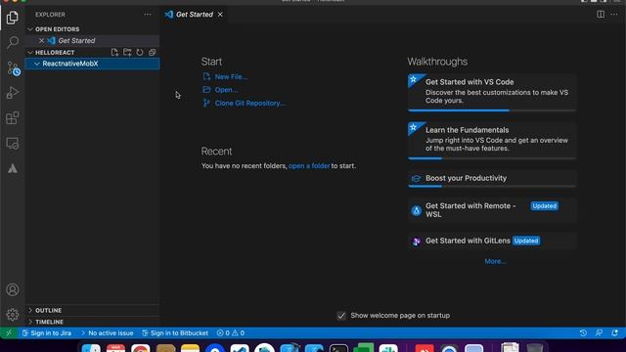This screenshot has width=626, height=352.
Task: Refresh the explorer using the refresh icon
Action: tap(140, 52)
